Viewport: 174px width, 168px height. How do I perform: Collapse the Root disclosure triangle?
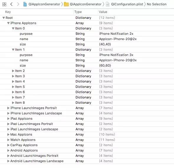[x=4, y=18]
